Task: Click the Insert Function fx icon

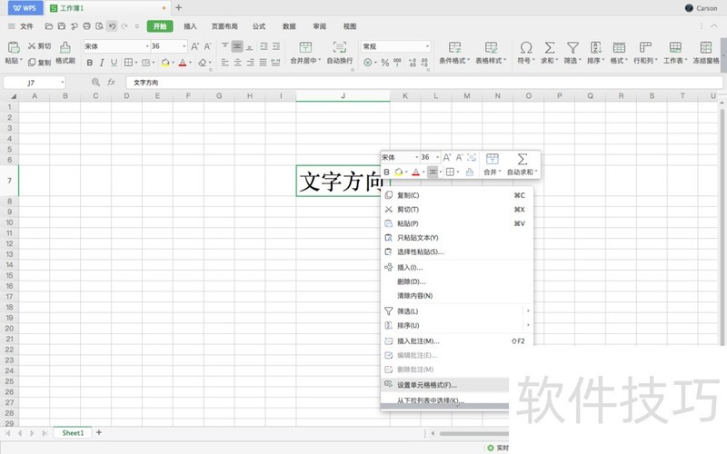Action: coord(111,82)
